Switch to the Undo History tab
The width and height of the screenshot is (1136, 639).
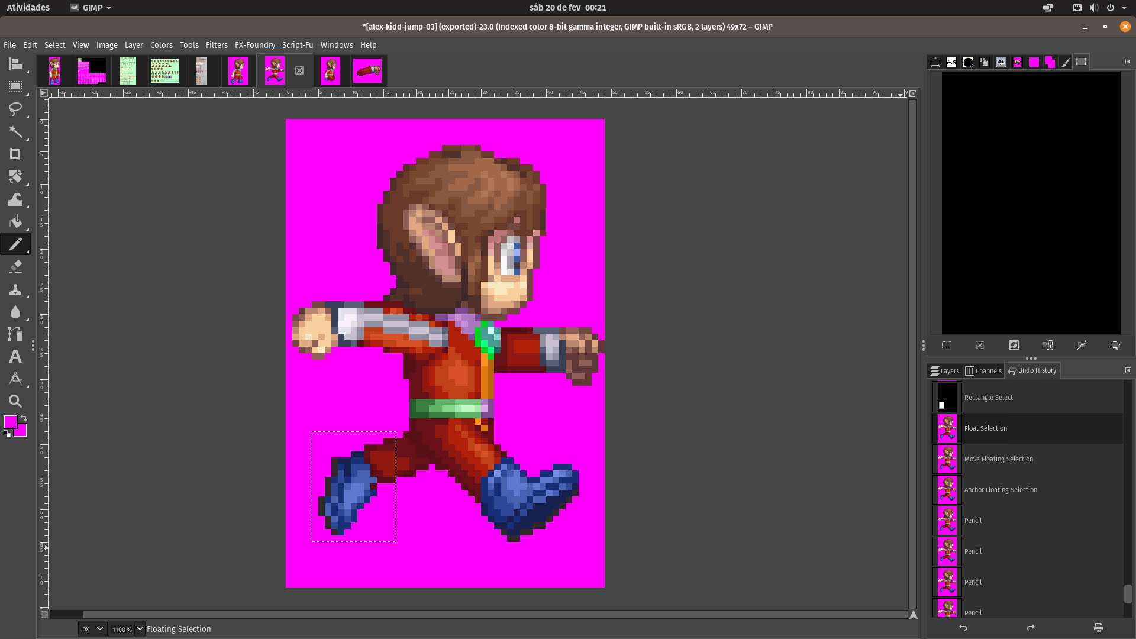tap(1032, 370)
